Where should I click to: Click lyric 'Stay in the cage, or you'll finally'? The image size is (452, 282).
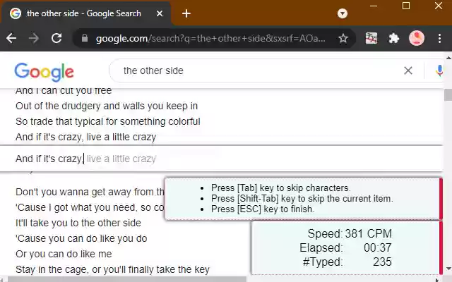click(x=112, y=269)
